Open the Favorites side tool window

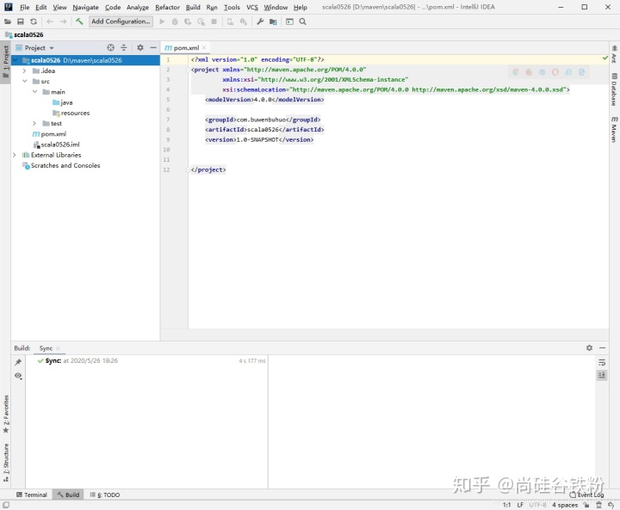tap(5, 414)
